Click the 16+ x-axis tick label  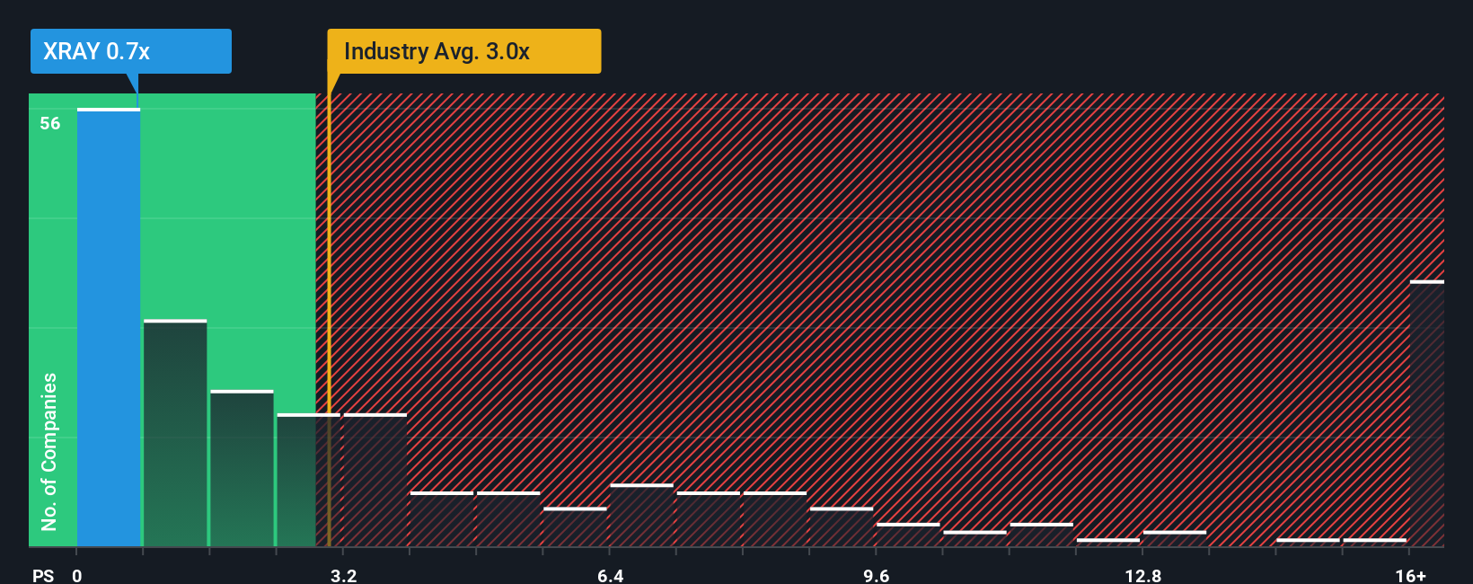(1410, 576)
